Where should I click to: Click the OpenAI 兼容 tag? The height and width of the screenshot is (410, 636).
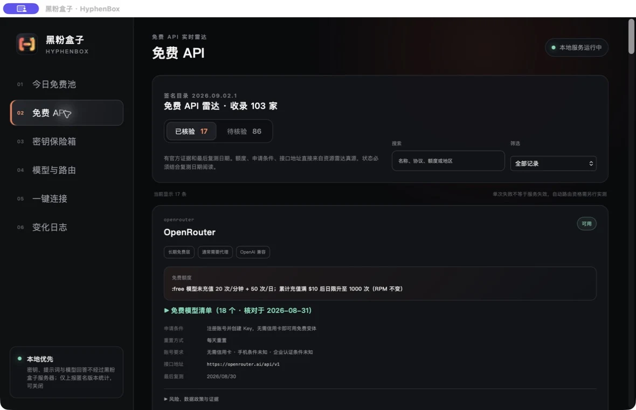[x=253, y=252]
